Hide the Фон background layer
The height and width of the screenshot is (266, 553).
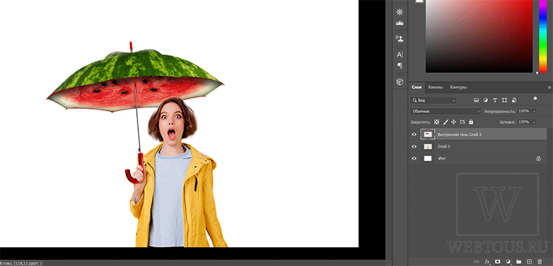coord(414,158)
